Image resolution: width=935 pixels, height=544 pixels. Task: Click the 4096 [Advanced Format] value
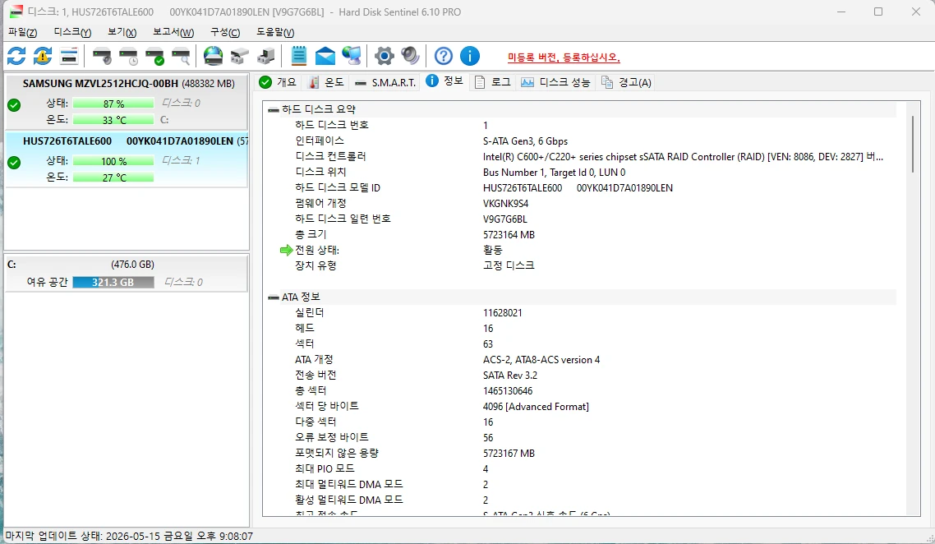tap(536, 407)
